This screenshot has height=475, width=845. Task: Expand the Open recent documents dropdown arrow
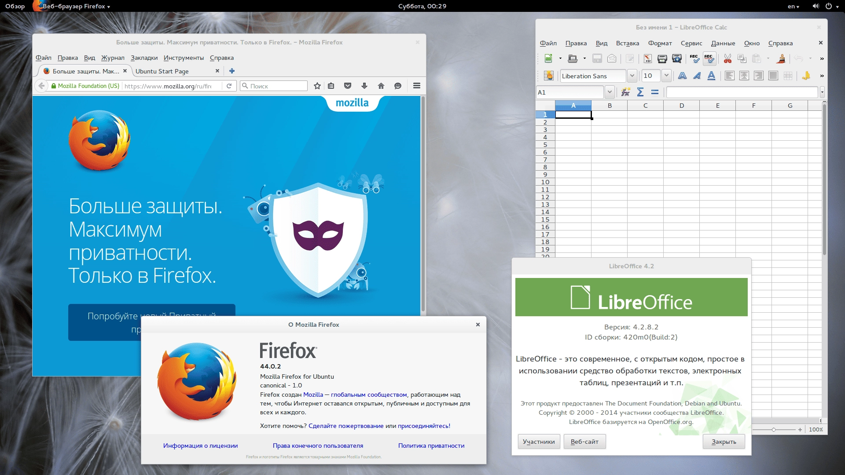click(x=584, y=58)
